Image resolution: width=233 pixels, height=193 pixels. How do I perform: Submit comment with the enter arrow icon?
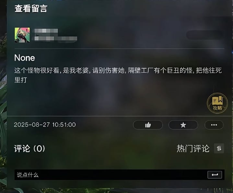[215, 175]
